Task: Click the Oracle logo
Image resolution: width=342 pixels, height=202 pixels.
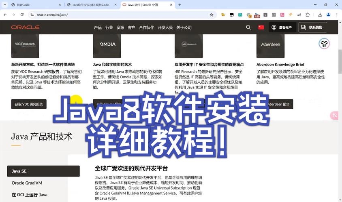Action: [25, 27]
